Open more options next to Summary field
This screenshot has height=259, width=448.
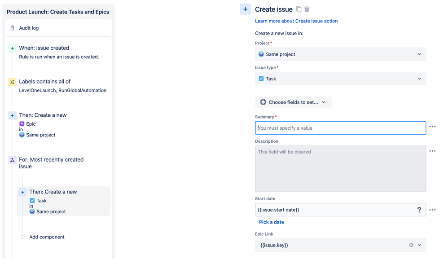click(432, 127)
